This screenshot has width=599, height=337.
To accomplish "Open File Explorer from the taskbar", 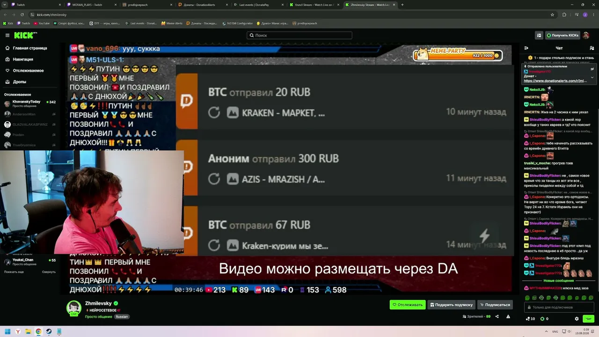I will point(28,331).
